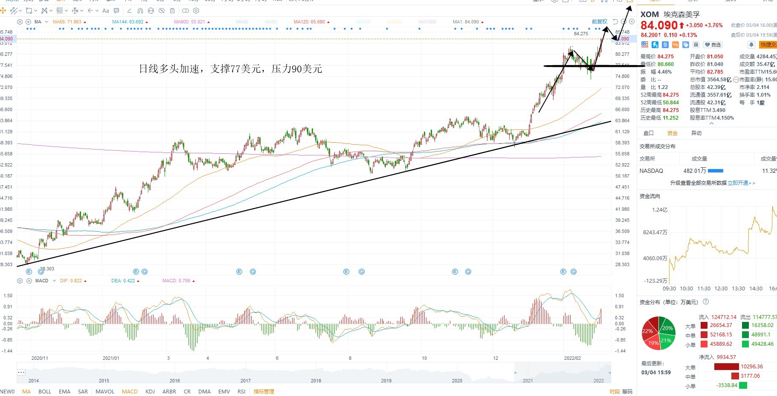Collapse the quote details chevron

click(711, 123)
